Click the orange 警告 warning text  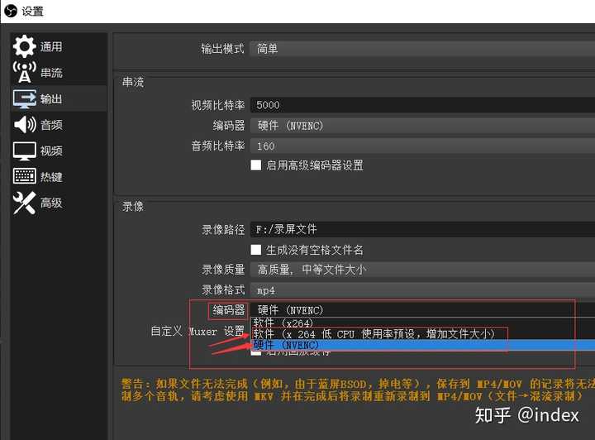tap(358, 390)
